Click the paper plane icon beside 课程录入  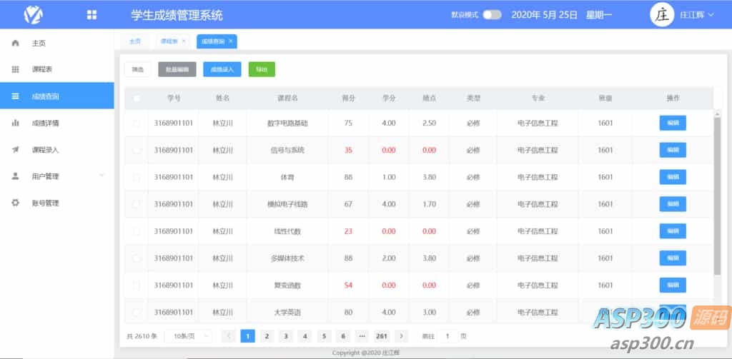[15, 149]
